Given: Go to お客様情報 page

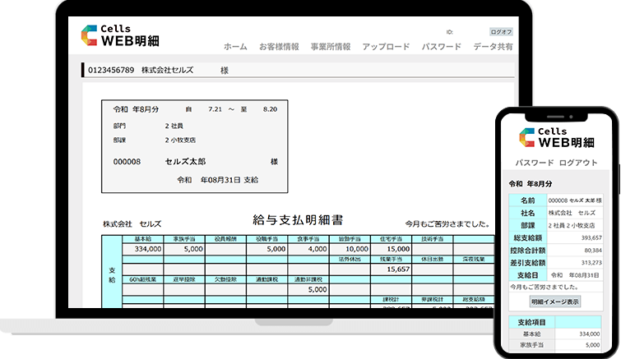Looking at the screenshot, I should pyautogui.click(x=279, y=47).
